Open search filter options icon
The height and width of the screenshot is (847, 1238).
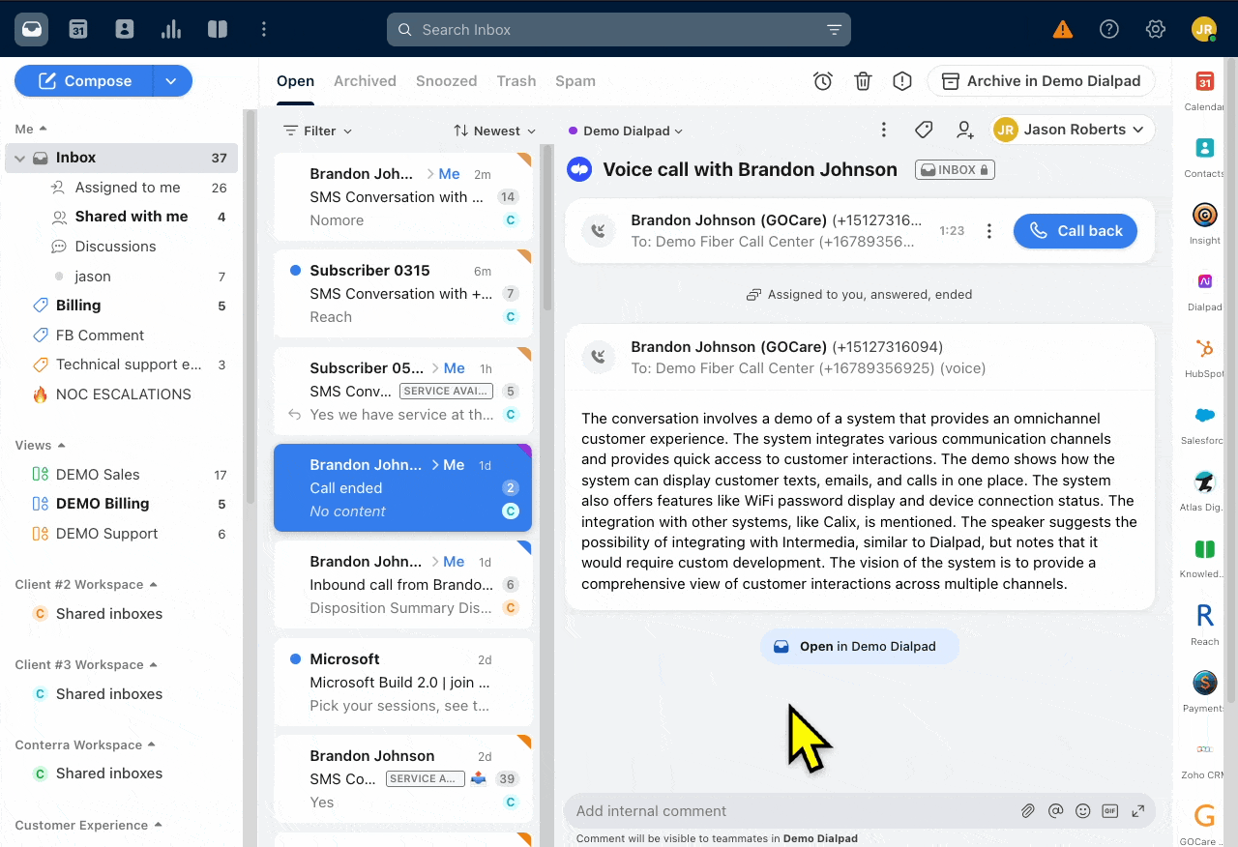(x=834, y=30)
